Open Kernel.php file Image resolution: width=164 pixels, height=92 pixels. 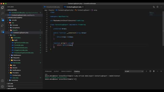tap(24, 63)
